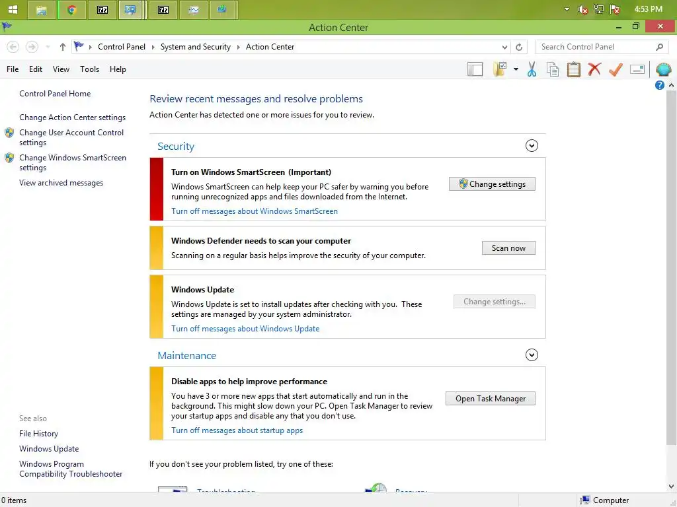The width and height of the screenshot is (677, 507).
Task: Turn off messages about Windows Update
Action: click(245, 329)
